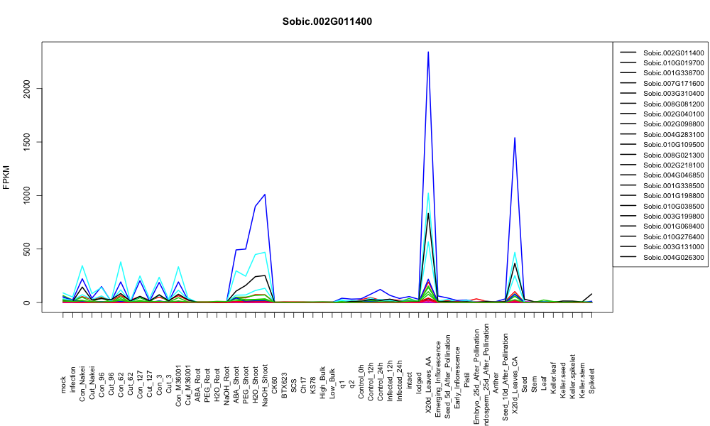Click blue peak at X20d_Leaves_AA
710x426 pixels.
(428, 52)
